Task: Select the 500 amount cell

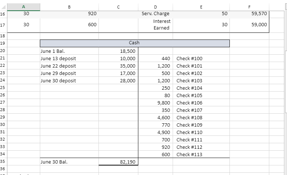Action: [x=155, y=73]
